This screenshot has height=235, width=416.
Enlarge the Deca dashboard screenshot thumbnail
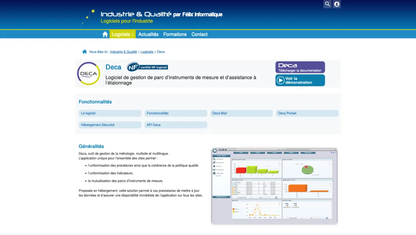(274, 186)
